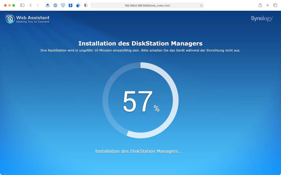The image size is (281, 175).
Task: Open a new tab with plus icon
Action: pyautogui.click(x=267, y=5)
